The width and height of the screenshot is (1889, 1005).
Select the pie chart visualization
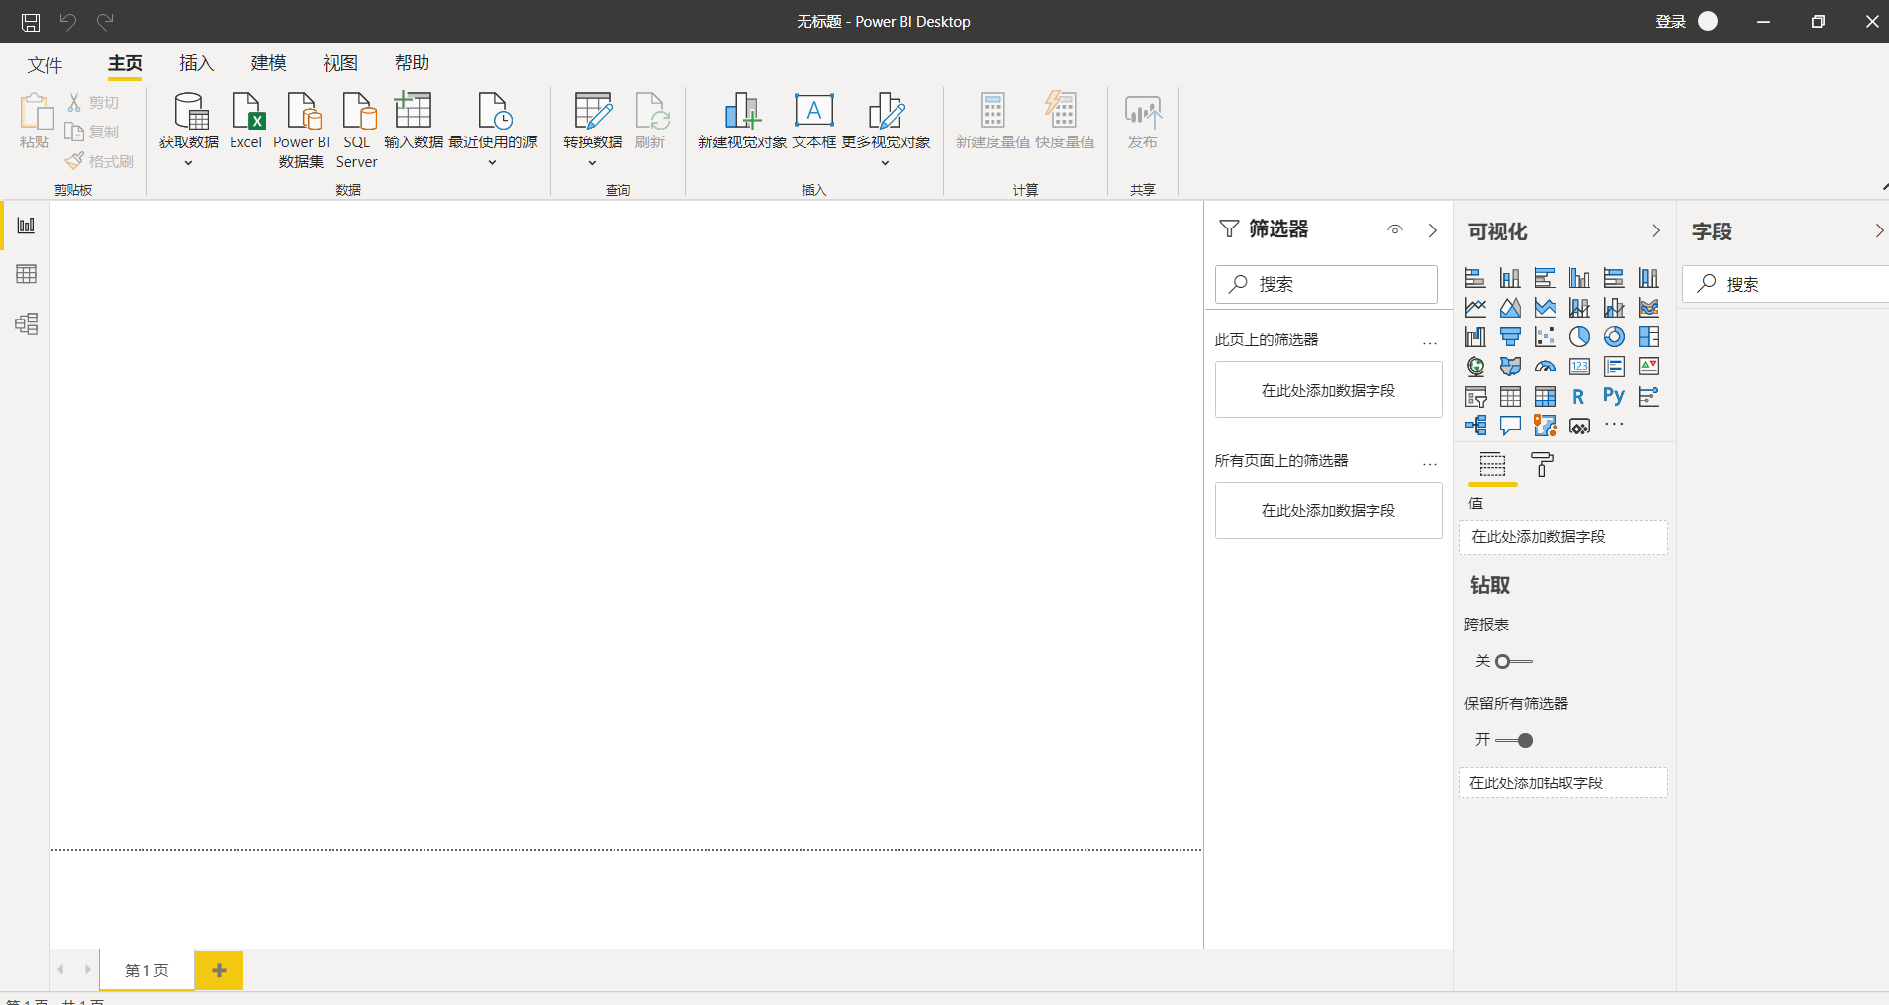(1579, 337)
